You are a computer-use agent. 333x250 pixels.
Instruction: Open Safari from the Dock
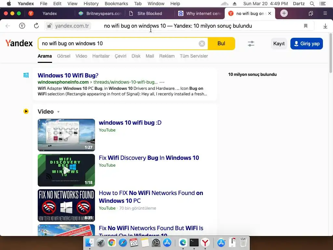coord(123,243)
